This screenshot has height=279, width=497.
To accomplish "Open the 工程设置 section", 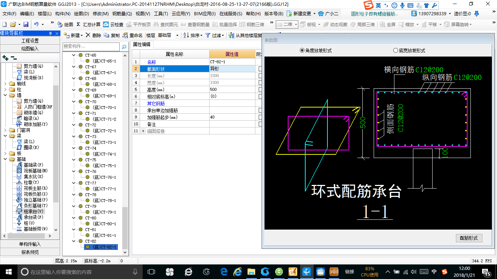I will [x=30, y=41].
